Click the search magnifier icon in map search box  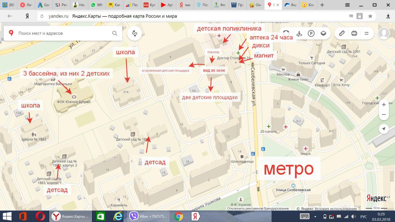click(x=115, y=33)
